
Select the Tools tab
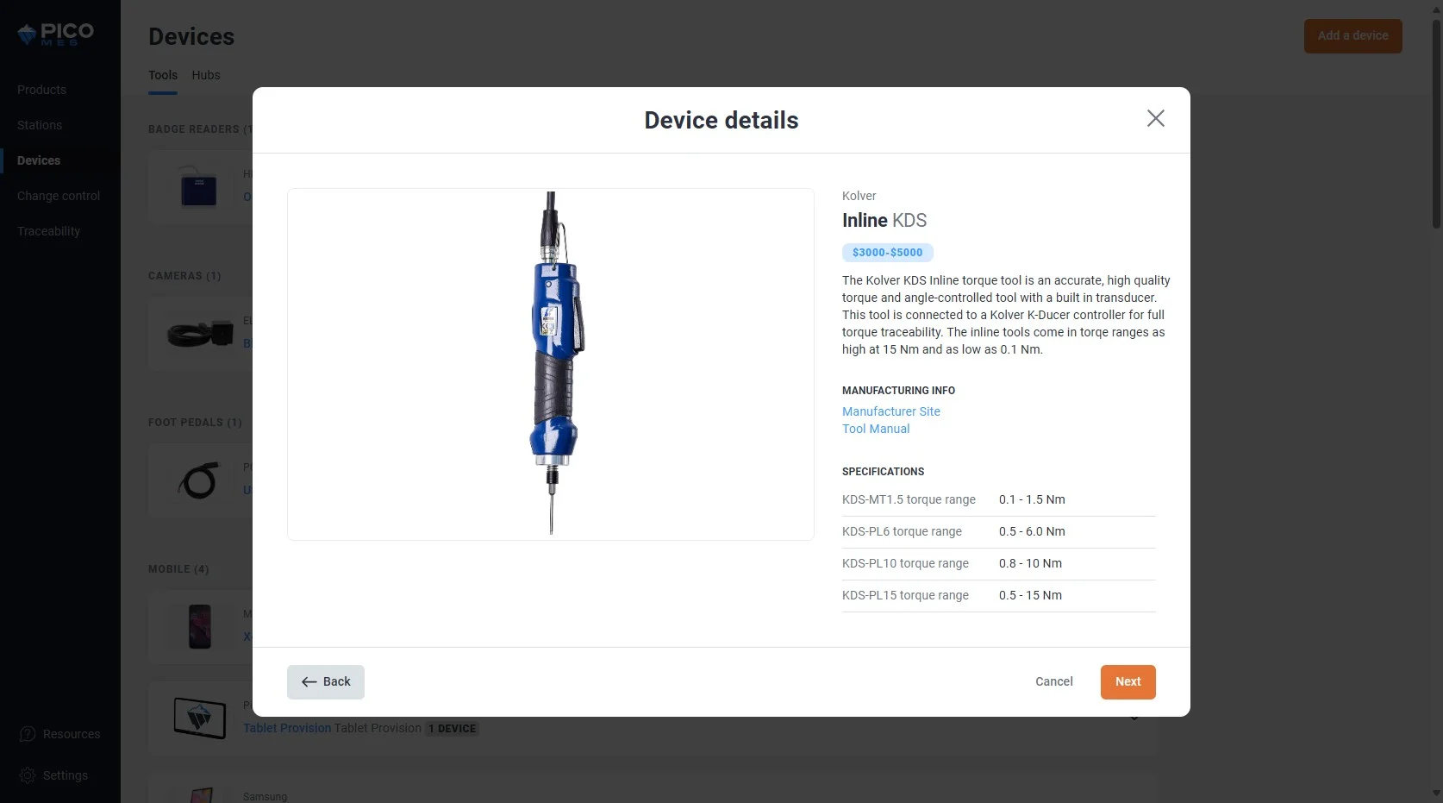coord(163,75)
